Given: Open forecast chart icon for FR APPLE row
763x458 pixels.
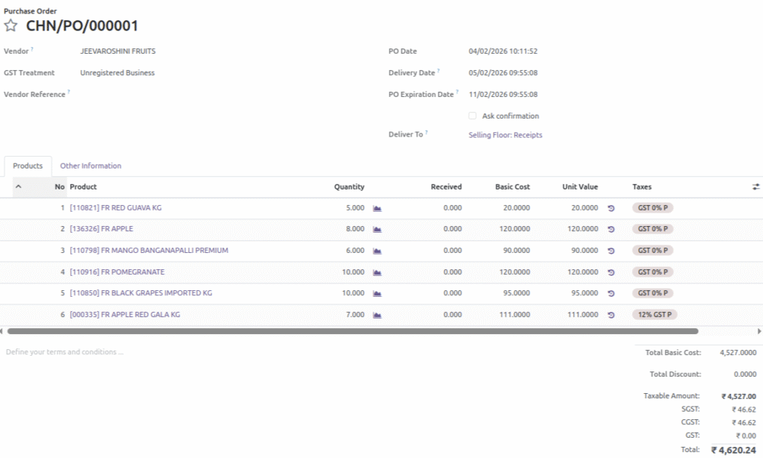Looking at the screenshot, I should (x=377, y=230).
